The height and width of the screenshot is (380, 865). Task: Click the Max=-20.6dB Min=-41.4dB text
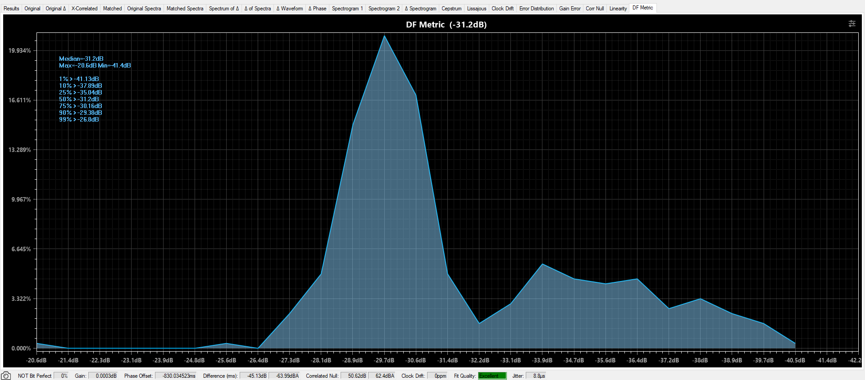(x=95, y=65)
